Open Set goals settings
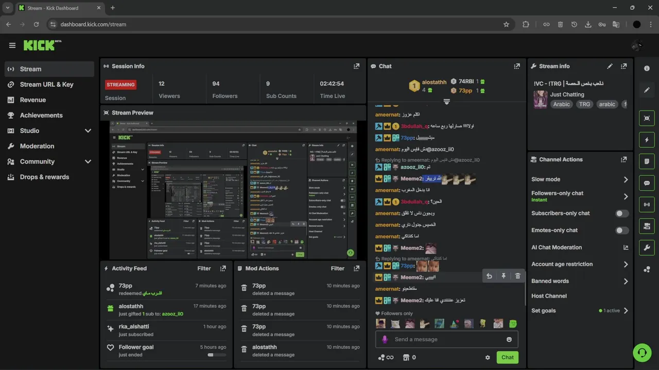 tap(580, 310)
